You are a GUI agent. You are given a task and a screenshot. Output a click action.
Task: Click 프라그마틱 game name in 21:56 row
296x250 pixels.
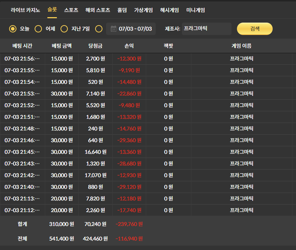tap(241, 59)
